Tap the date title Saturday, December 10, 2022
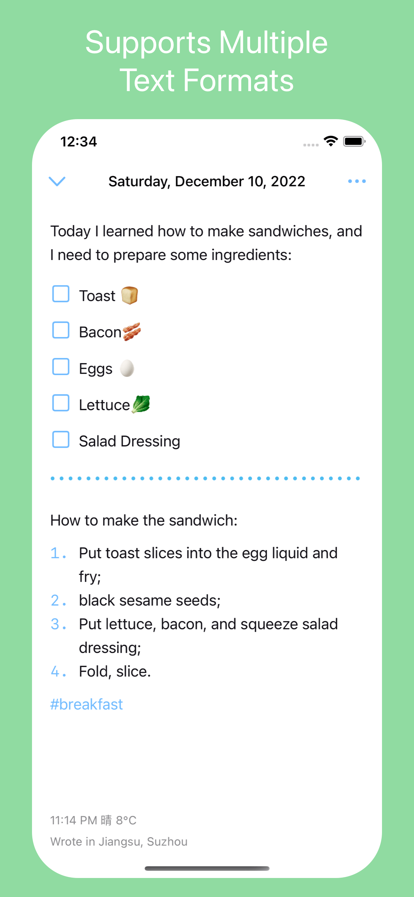 [207, 181]
